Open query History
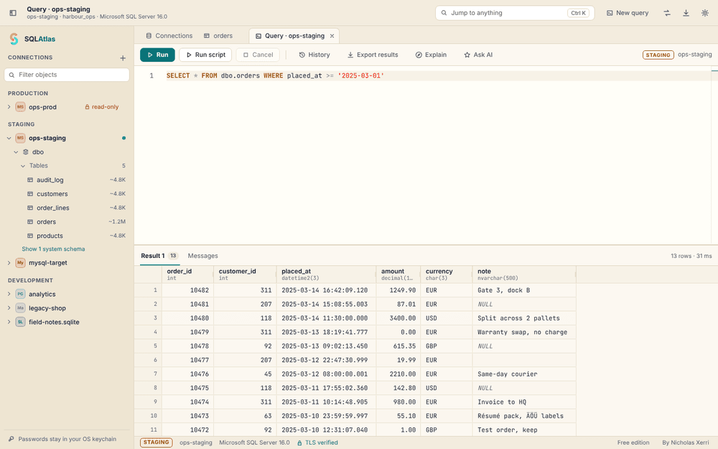The image size is (718, 449). pyautogui.click(x=314, y=55)
